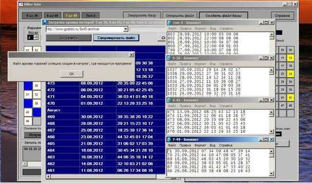Image resolution: width=312 pixels, height=183 pixels.
Task: Open the Файл menu in the 7-49 Notepad
Action: pyautogui.click(x=172, y=145)
